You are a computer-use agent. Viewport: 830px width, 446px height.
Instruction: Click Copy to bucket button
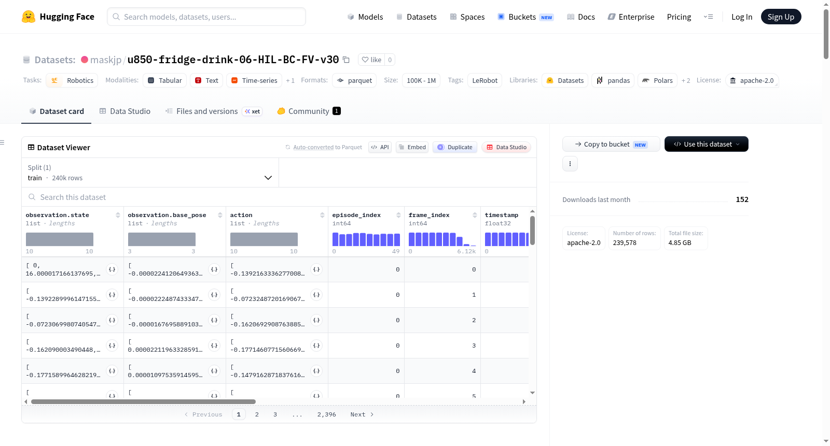tap(611, 144)
